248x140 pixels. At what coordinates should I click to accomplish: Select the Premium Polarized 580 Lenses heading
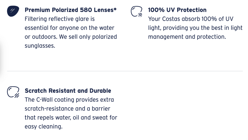coord(71,10)
